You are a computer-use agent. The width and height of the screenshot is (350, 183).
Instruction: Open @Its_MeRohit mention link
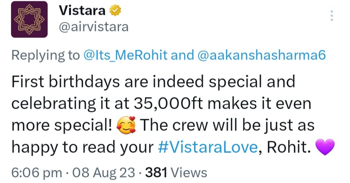coord(125,55)
